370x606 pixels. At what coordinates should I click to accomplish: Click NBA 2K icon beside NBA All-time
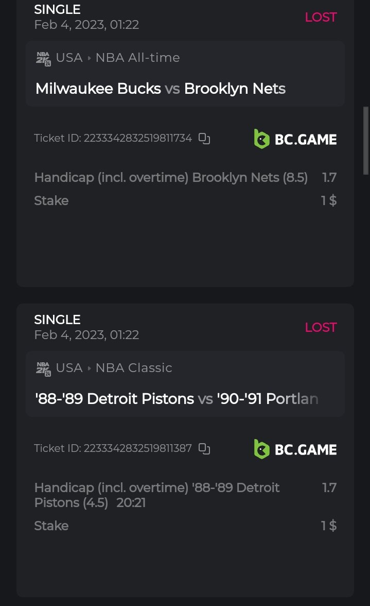(43, 58)
